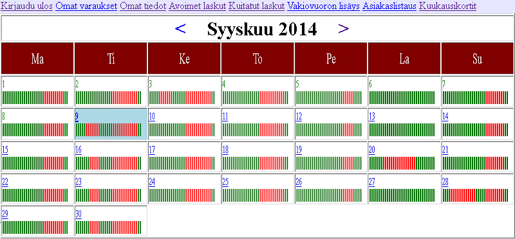The image size is (515, 239).
Task: View Kuitatut laskut
Action: point(256,6)
